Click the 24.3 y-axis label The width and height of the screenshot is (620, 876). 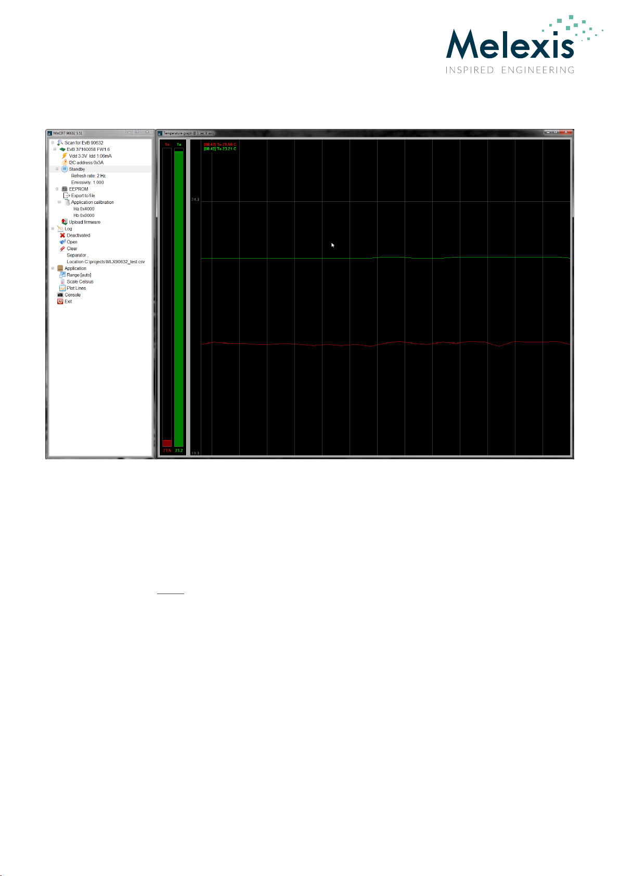(195, 199)
